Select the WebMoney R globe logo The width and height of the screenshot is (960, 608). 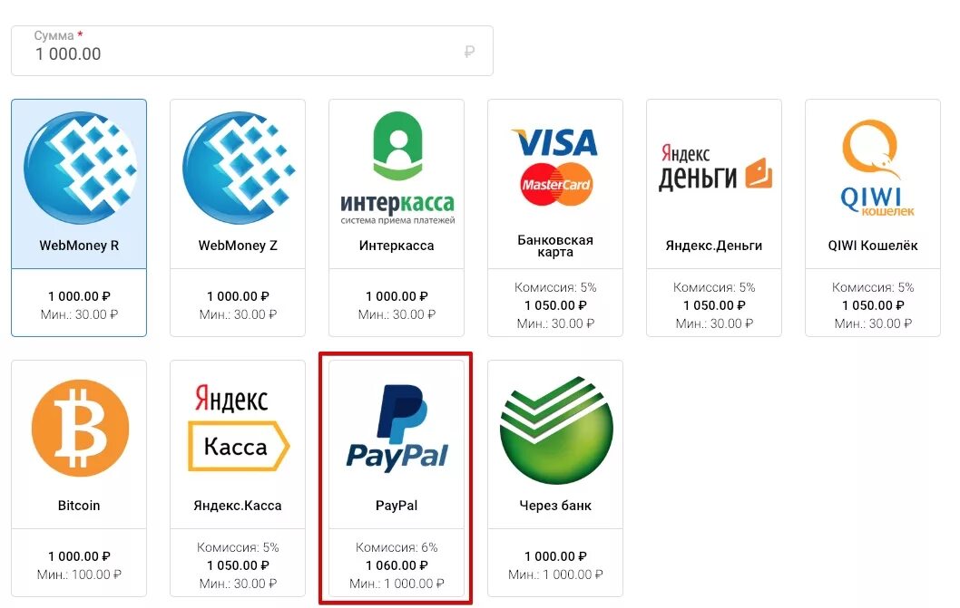[80, 168]
